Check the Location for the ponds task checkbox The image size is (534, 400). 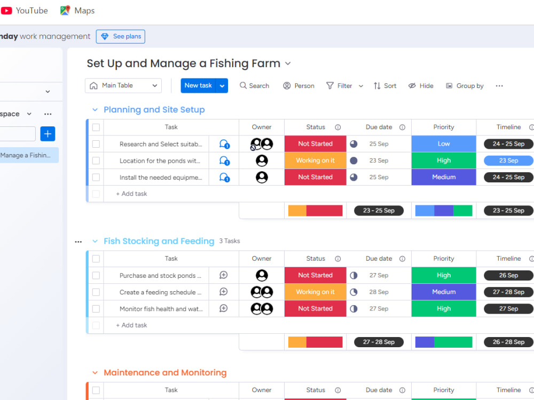[x=96, y=161]
